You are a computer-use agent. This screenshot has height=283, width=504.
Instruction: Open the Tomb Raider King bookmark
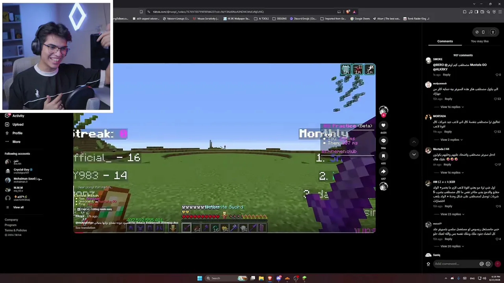point(416,18)
